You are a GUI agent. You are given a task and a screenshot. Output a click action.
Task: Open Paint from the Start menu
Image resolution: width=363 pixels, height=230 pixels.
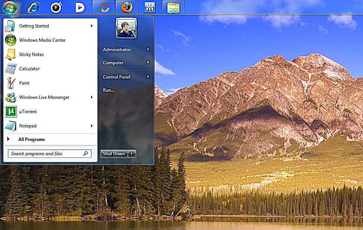pyautogui.click(x=24, y=83)
